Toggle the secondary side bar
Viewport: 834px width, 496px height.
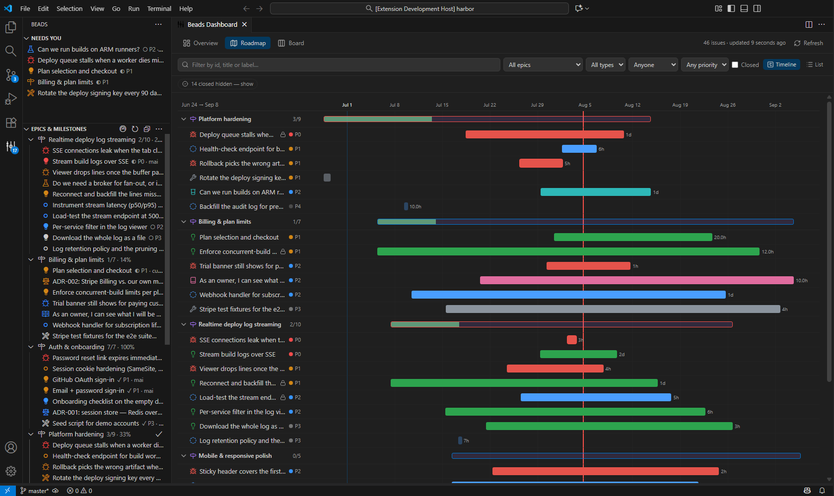757,8
